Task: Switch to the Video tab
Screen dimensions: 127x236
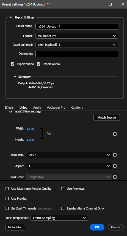Action: point(23,108)
